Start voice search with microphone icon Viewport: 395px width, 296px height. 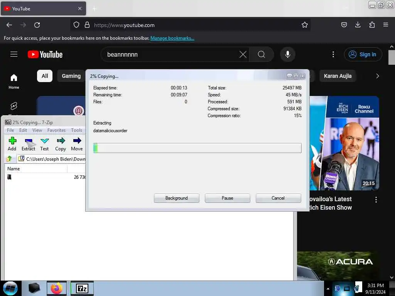click(x=287, y=54)
